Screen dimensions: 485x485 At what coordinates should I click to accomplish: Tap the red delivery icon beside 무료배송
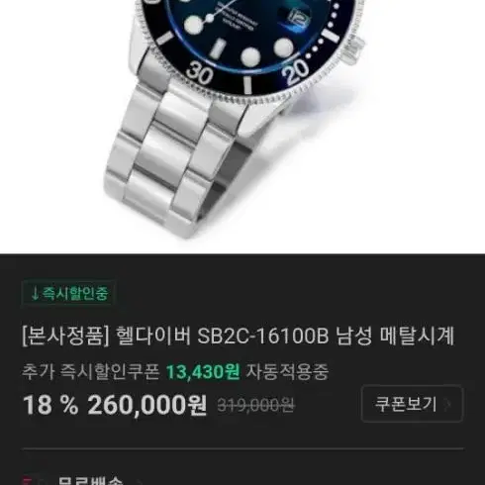(27, 481)
